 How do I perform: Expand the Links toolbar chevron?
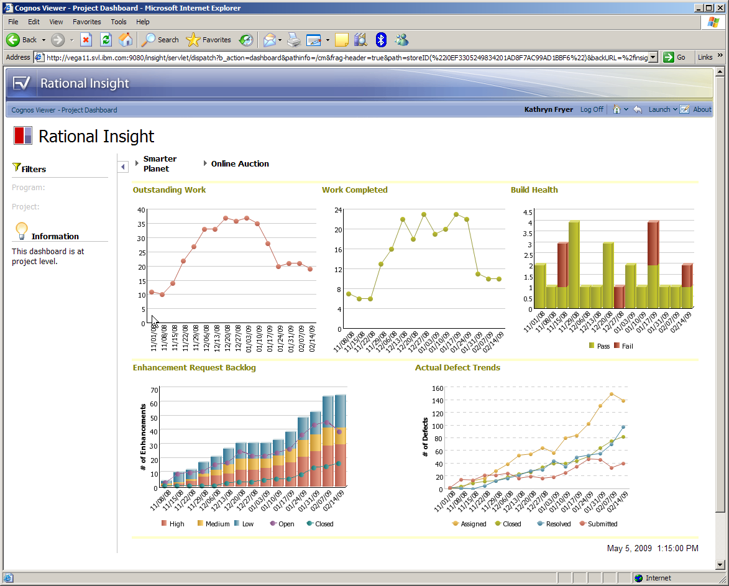point(720,55)
